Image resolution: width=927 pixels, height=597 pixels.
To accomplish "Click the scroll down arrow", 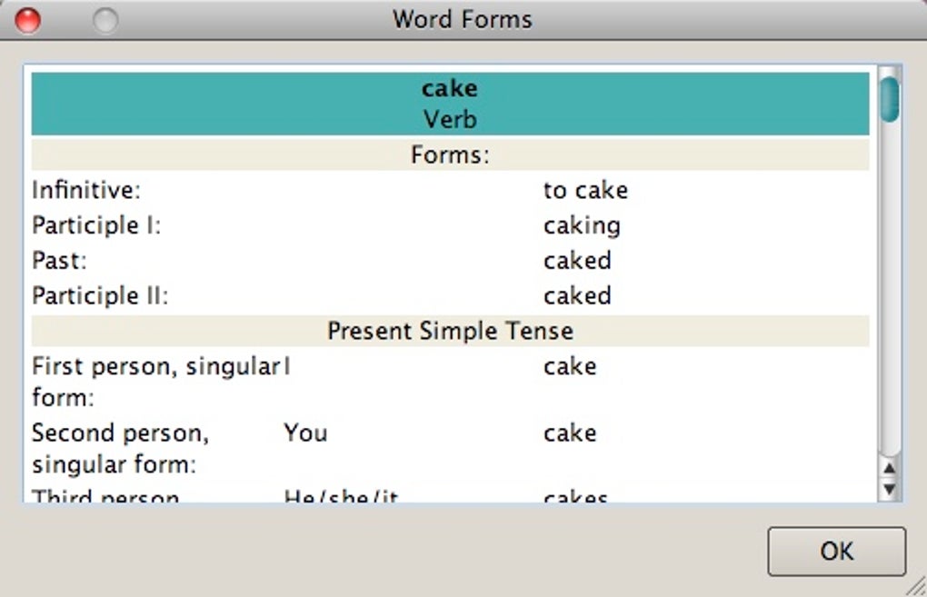I will [x=890, y=490].
